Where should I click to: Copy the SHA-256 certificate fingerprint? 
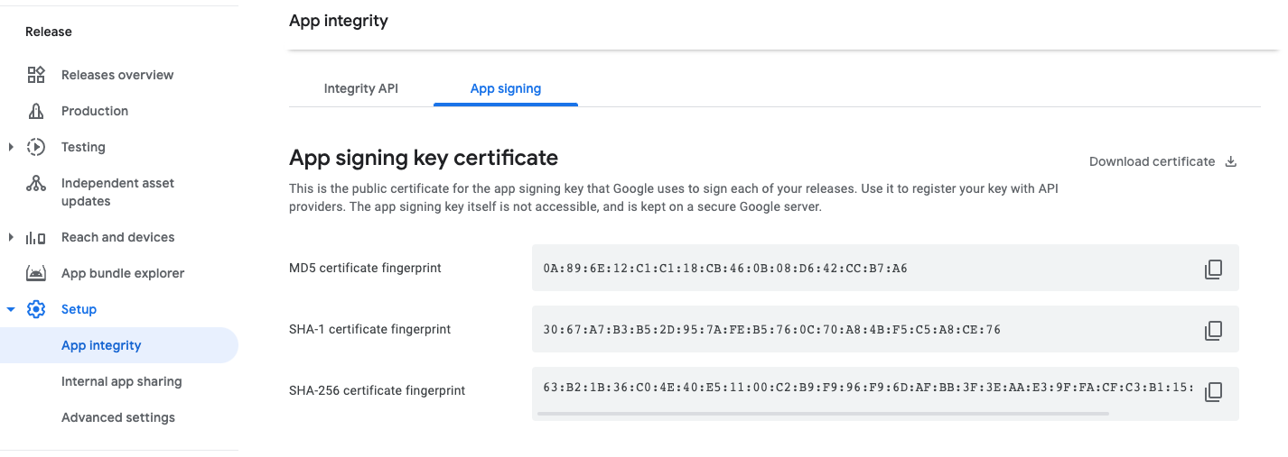[x=1213, y=391]
